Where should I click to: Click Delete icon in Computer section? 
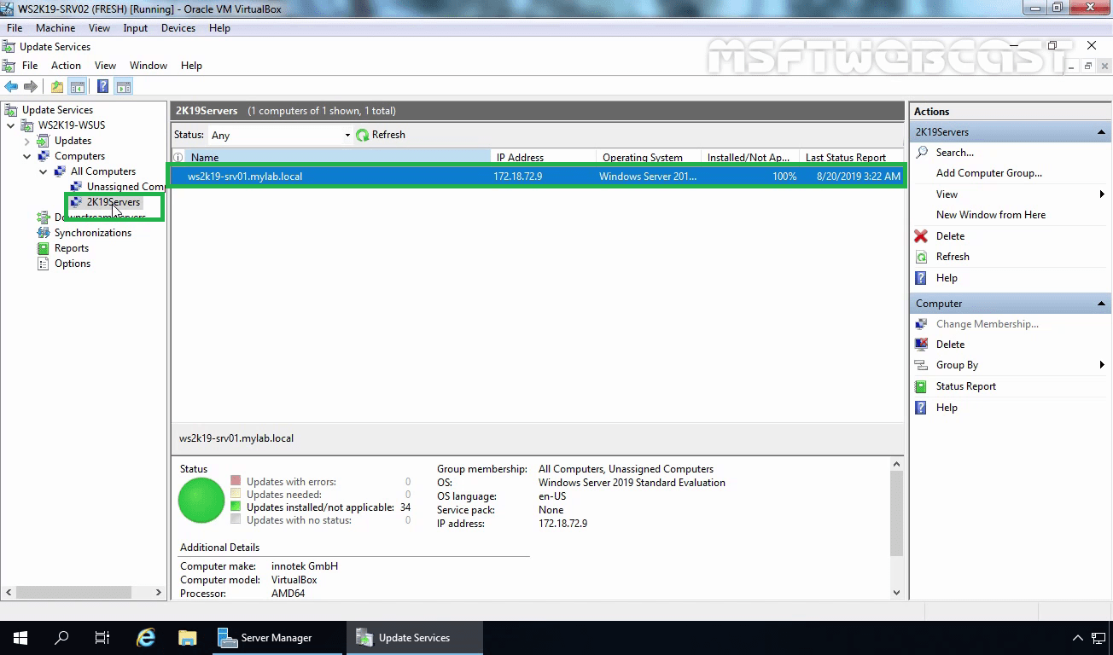click(921, 345)
